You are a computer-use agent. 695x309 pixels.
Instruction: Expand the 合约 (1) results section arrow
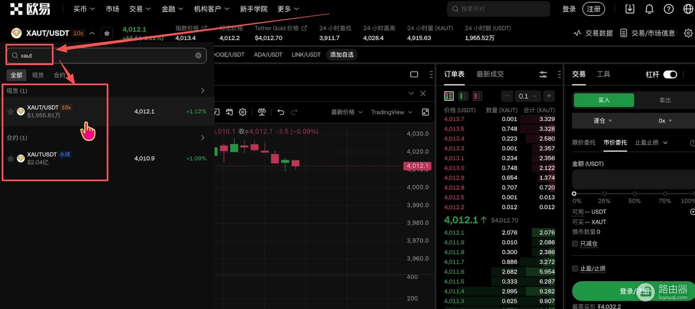click(203, 138)
